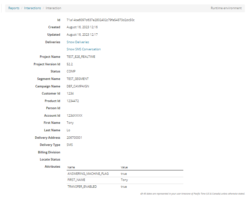Select the Name column header in Attributes
251x201 pixels.
tap(71, 167)
